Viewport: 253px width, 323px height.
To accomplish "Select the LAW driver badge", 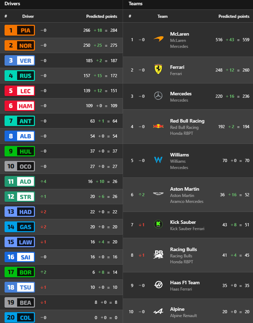I will click(20, 242).
